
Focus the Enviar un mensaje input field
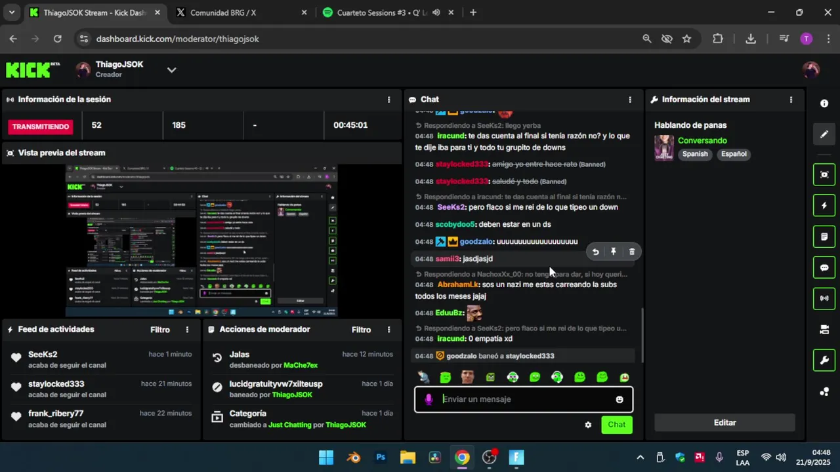(x=524, y=399)
